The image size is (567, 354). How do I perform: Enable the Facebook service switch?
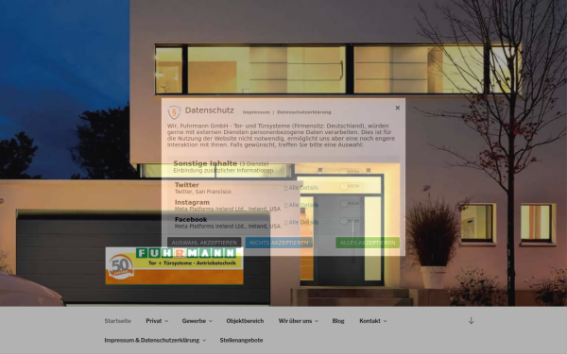(x=352, y=221)
